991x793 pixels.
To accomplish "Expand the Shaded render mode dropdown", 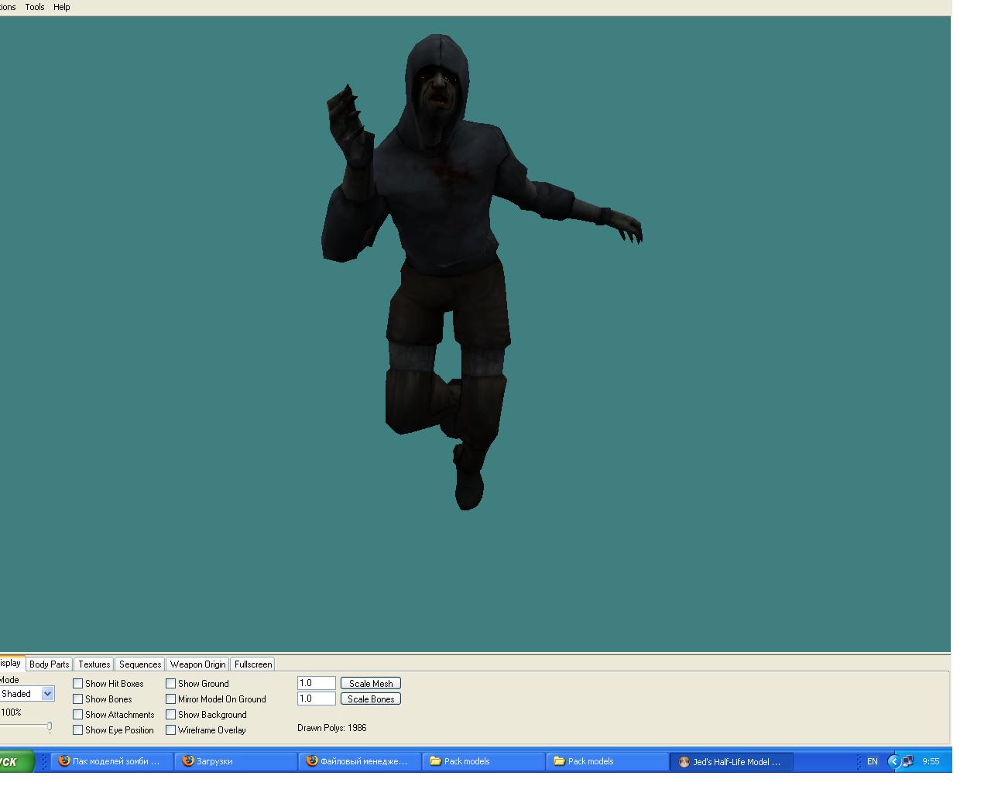I will click(47, 694).
